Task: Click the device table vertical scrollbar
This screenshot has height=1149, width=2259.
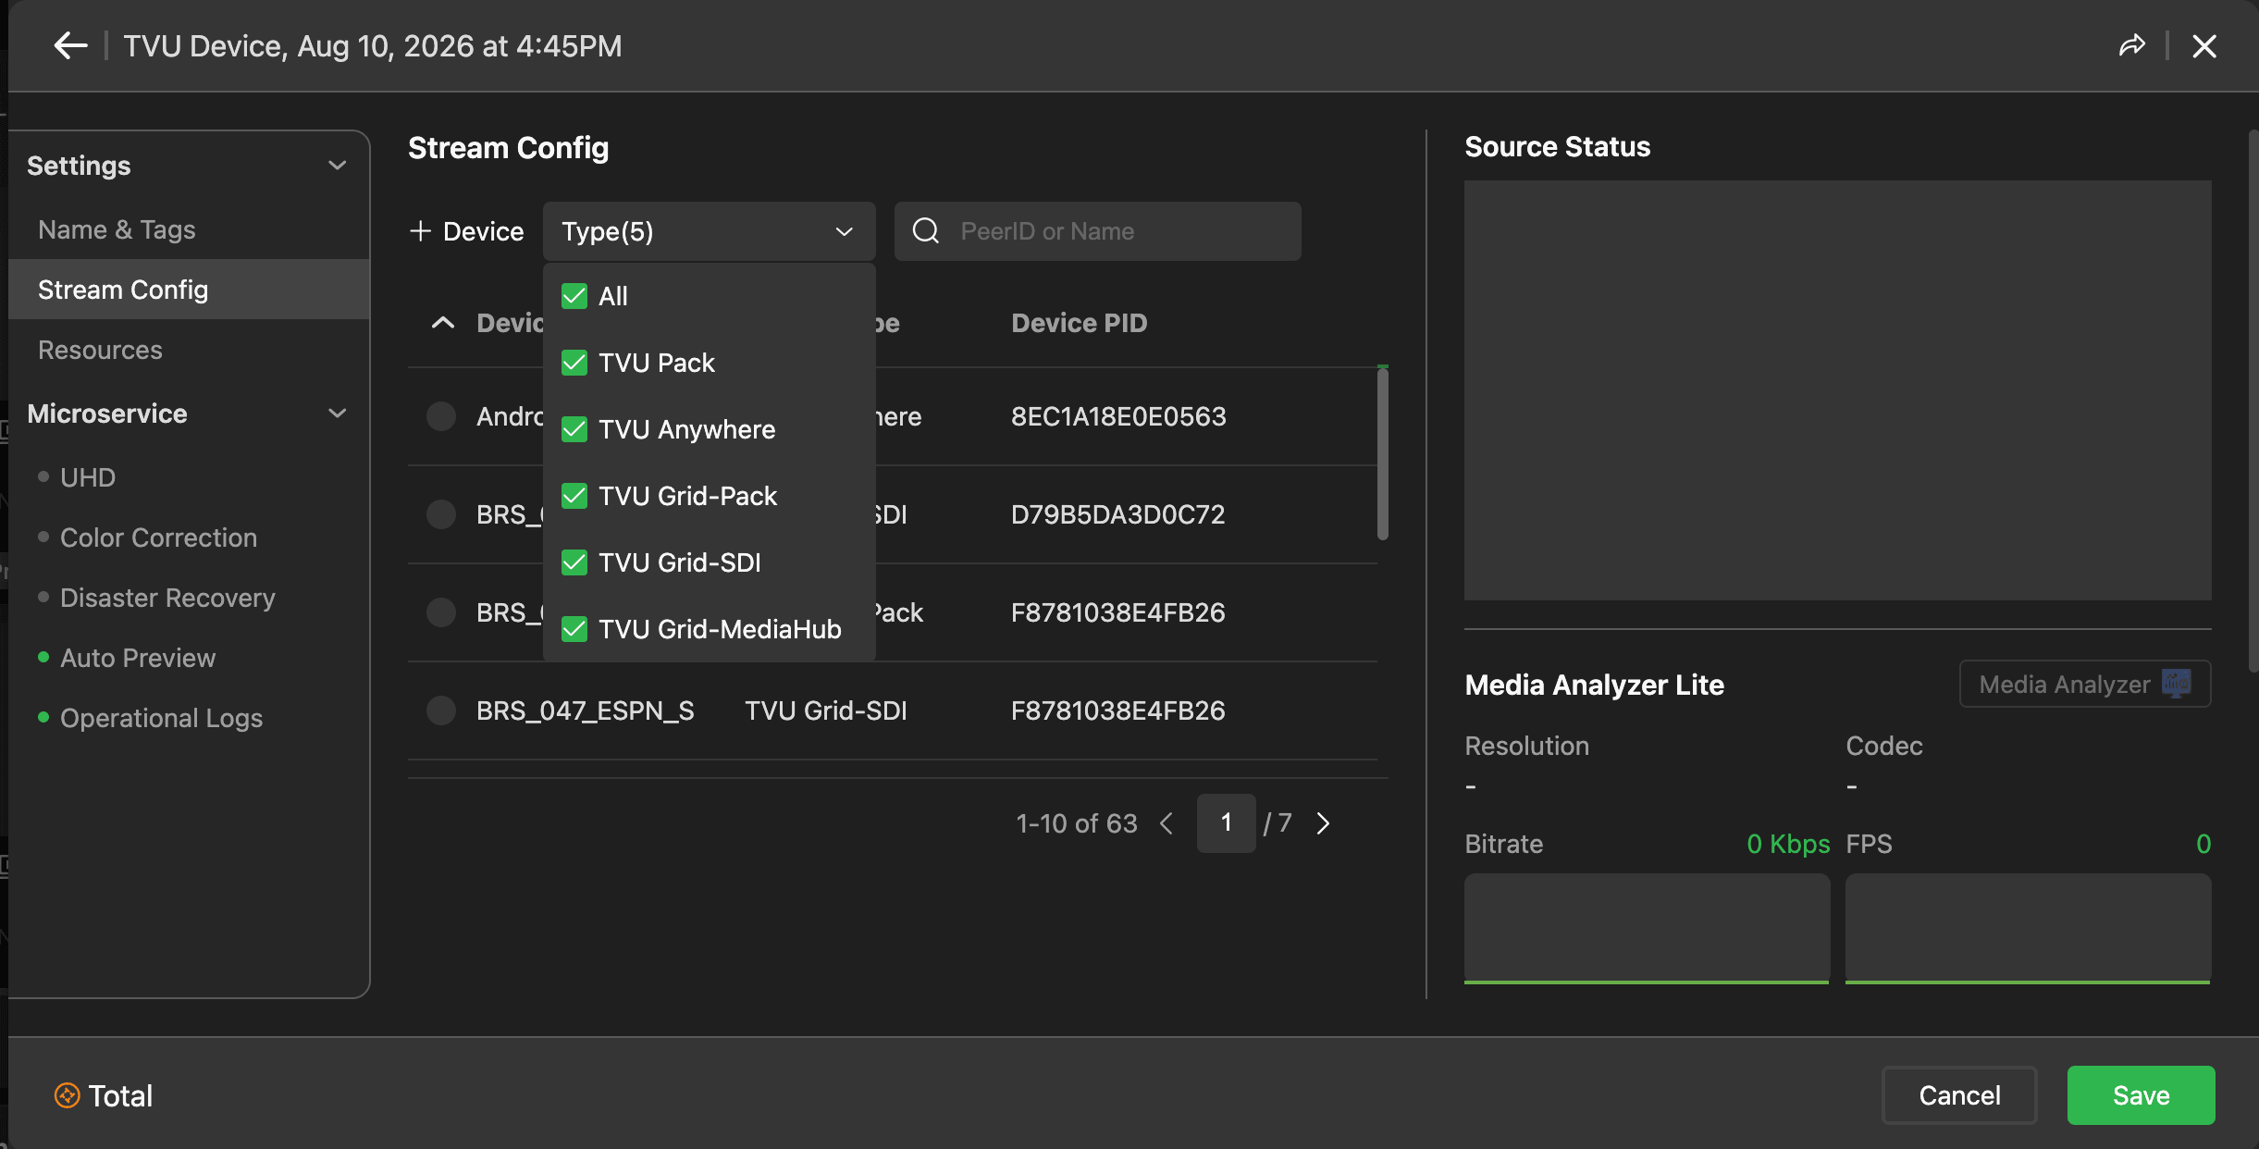Action: [1382, 453]
